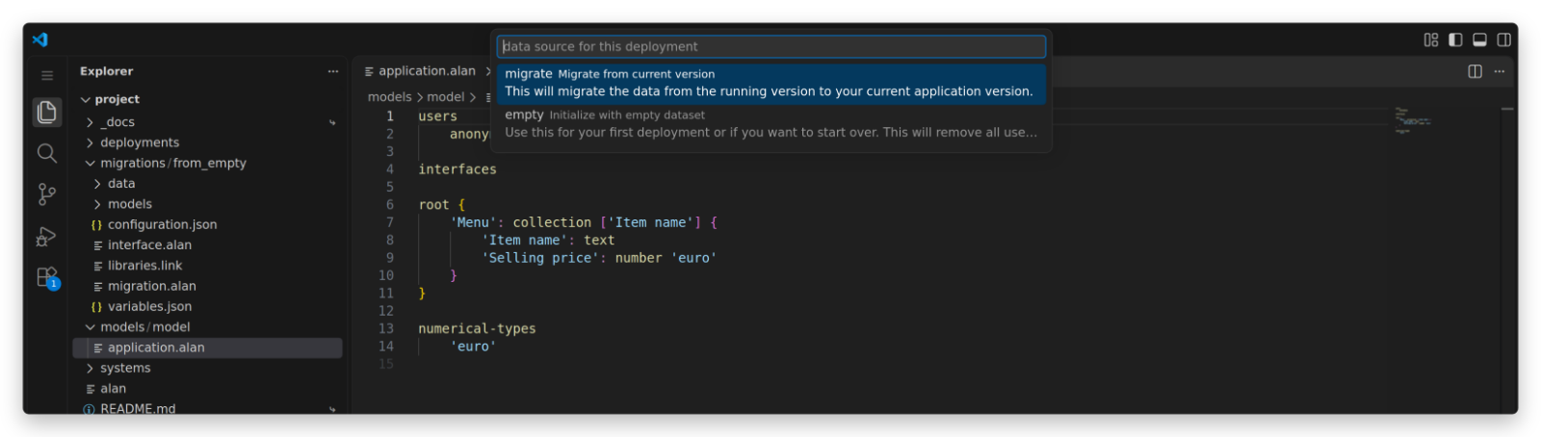Click the 'numerical-types' keyword in the code
The image size is (1541, 437).
click(477, 329)
